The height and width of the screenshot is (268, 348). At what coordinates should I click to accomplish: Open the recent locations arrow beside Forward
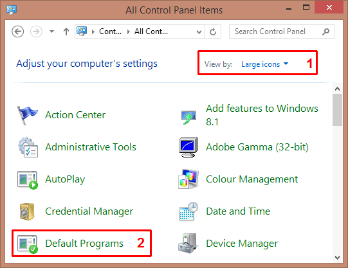51,31
